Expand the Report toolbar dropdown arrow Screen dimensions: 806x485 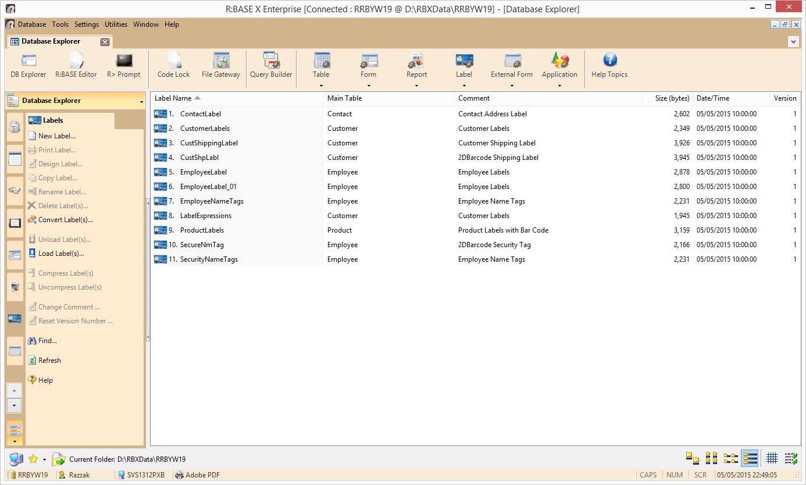[416, 85]
